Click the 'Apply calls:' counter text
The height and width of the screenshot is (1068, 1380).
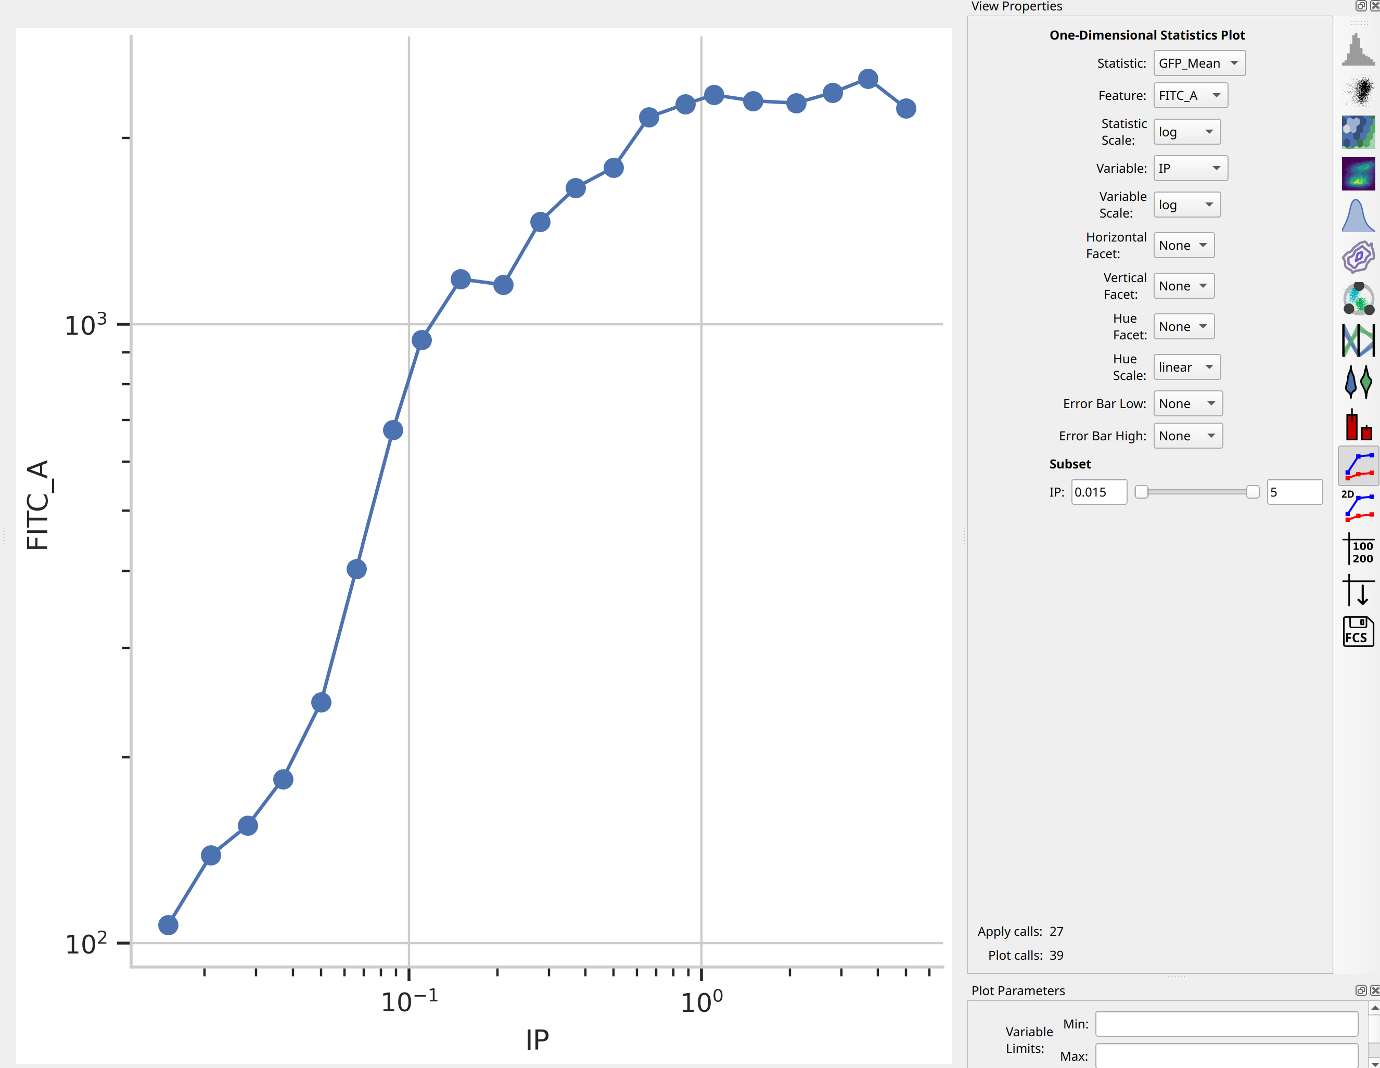pyautogui.click(x=1010, y=932)
